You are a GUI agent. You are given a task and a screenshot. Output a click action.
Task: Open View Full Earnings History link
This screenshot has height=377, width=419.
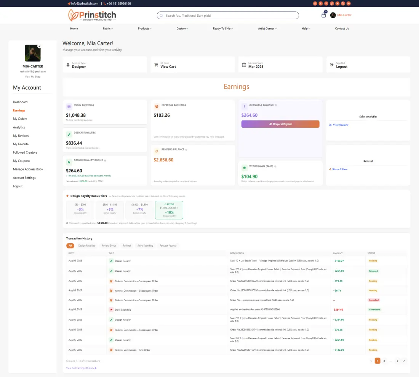click(x=81, y=368)
